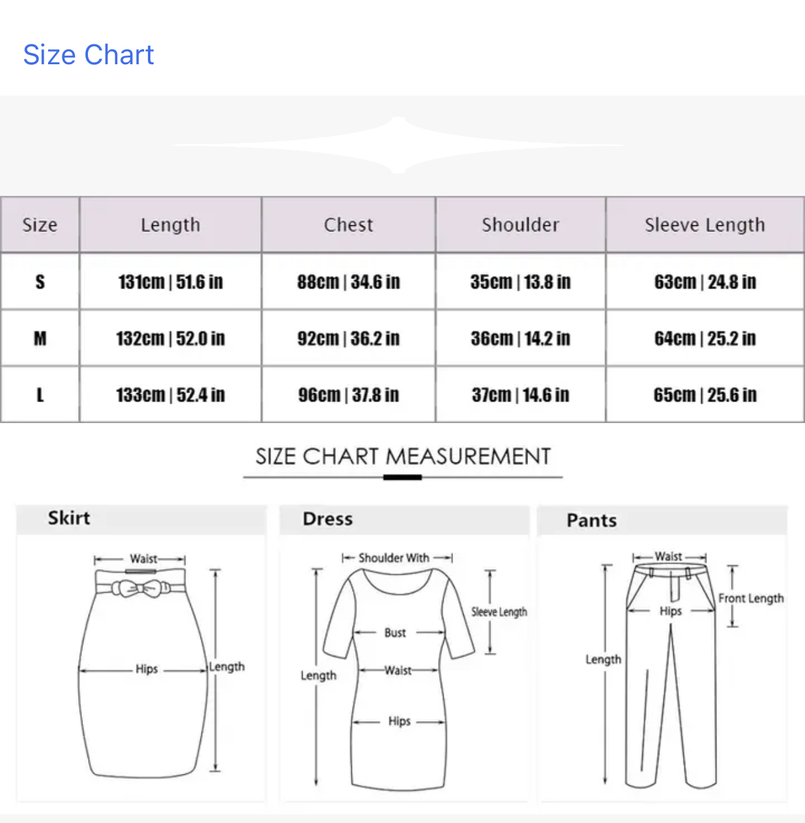
Task: Click the Pants measurement diagram
Action: coord(671,671)
